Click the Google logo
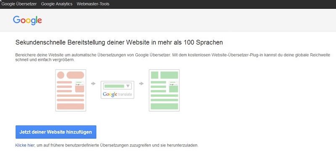The height and width of the screenshot is (167, 336). click(x=27, y=20)
